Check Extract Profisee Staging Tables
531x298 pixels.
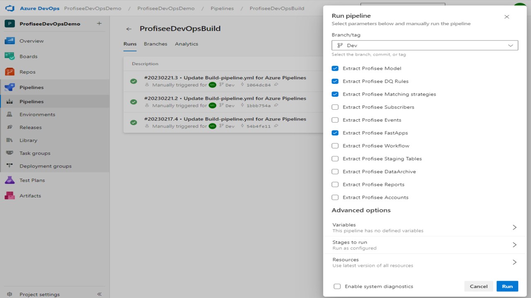point(335,159)
